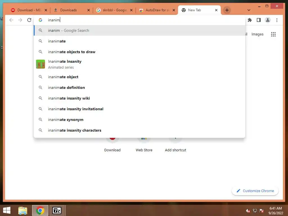Click the Customize Chrome button

255,191
